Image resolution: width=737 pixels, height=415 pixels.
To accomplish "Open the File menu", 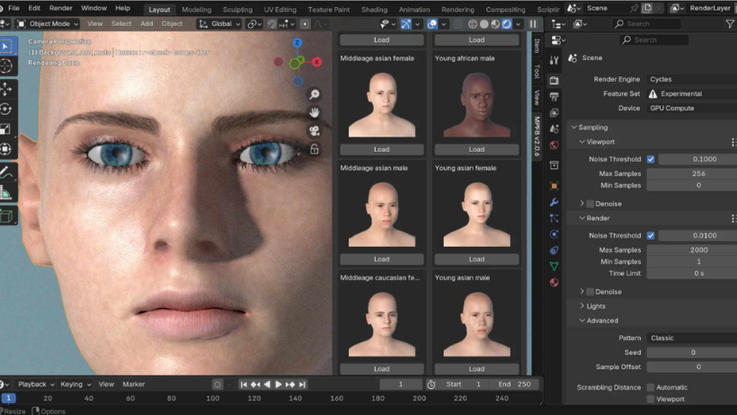I will point(14,8).
